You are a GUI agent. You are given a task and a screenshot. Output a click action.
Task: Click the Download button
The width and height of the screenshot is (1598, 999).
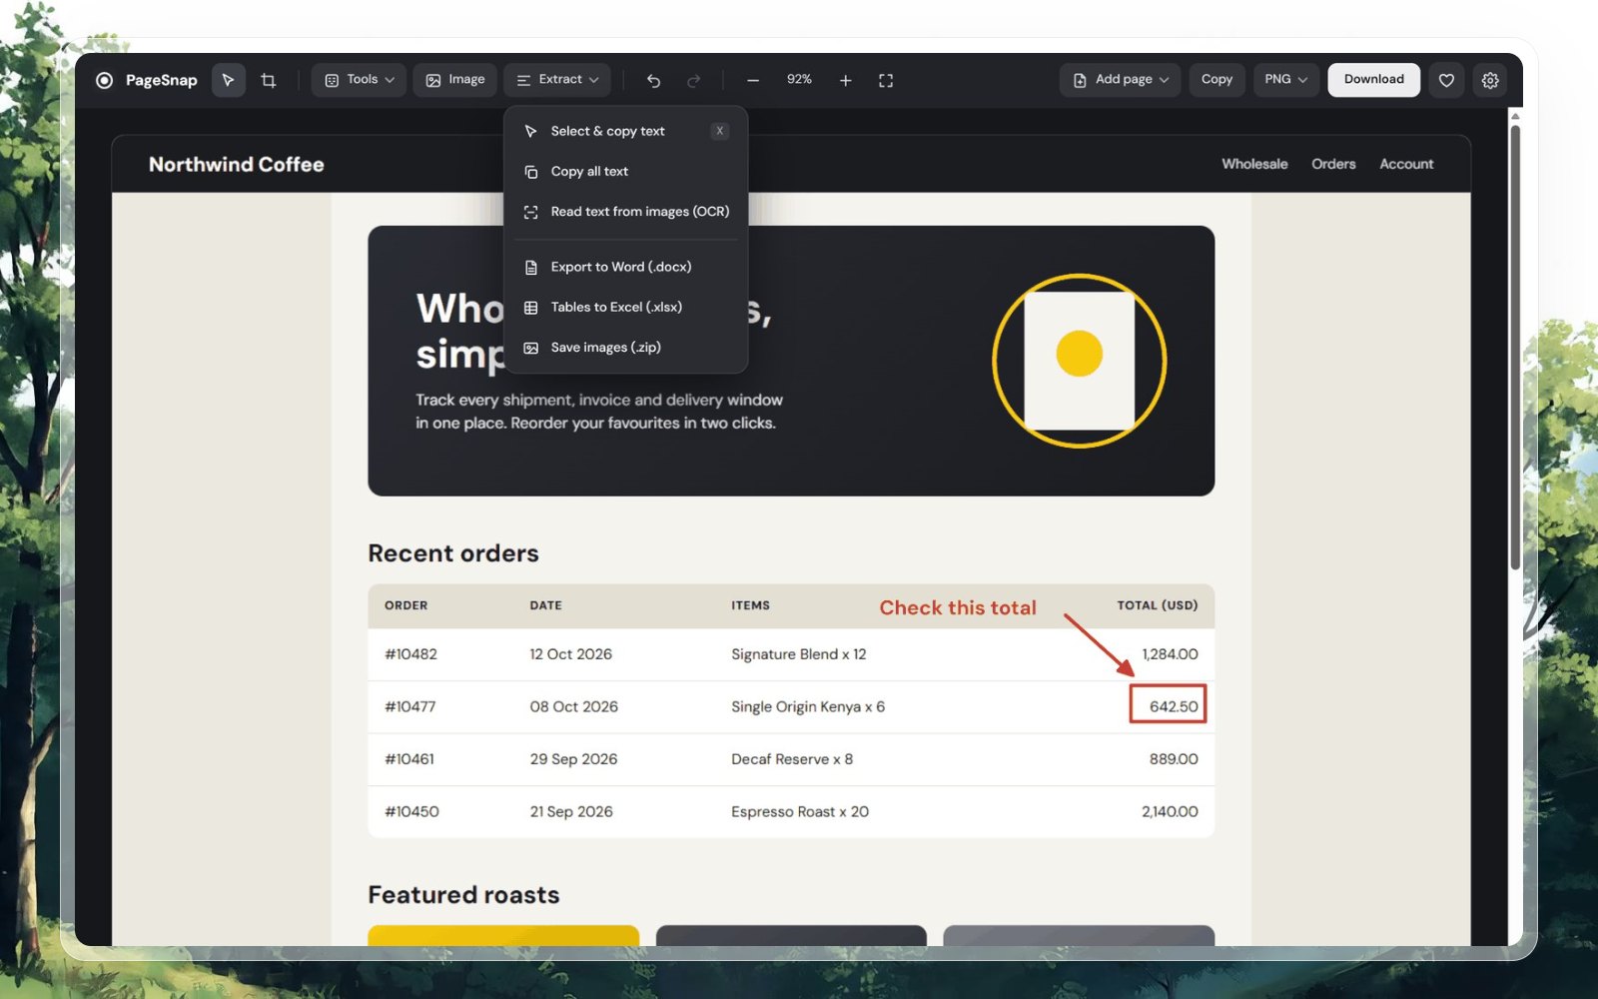[x=1373, y=80]
